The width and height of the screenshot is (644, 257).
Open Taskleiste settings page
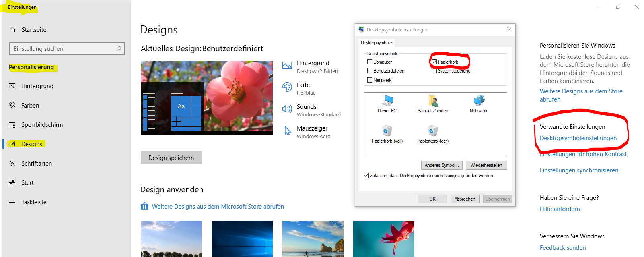[x=34, y=202]
